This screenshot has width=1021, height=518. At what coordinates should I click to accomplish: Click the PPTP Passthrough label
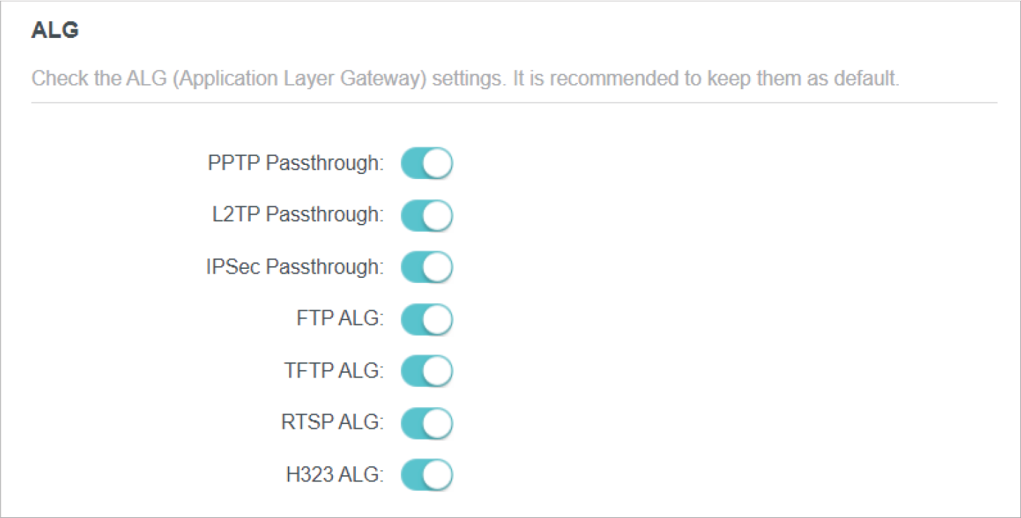tap(296, 164)
